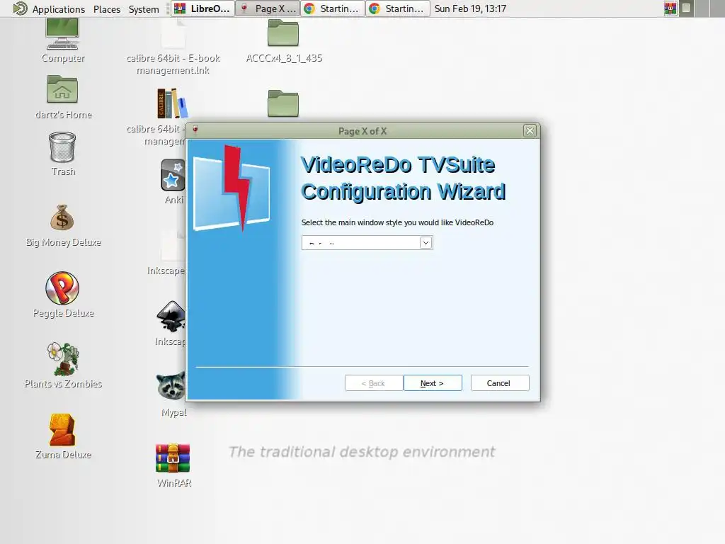Click the panel applet beside WinRAR tray icon
725x544 pixels.
coord(687,8)
